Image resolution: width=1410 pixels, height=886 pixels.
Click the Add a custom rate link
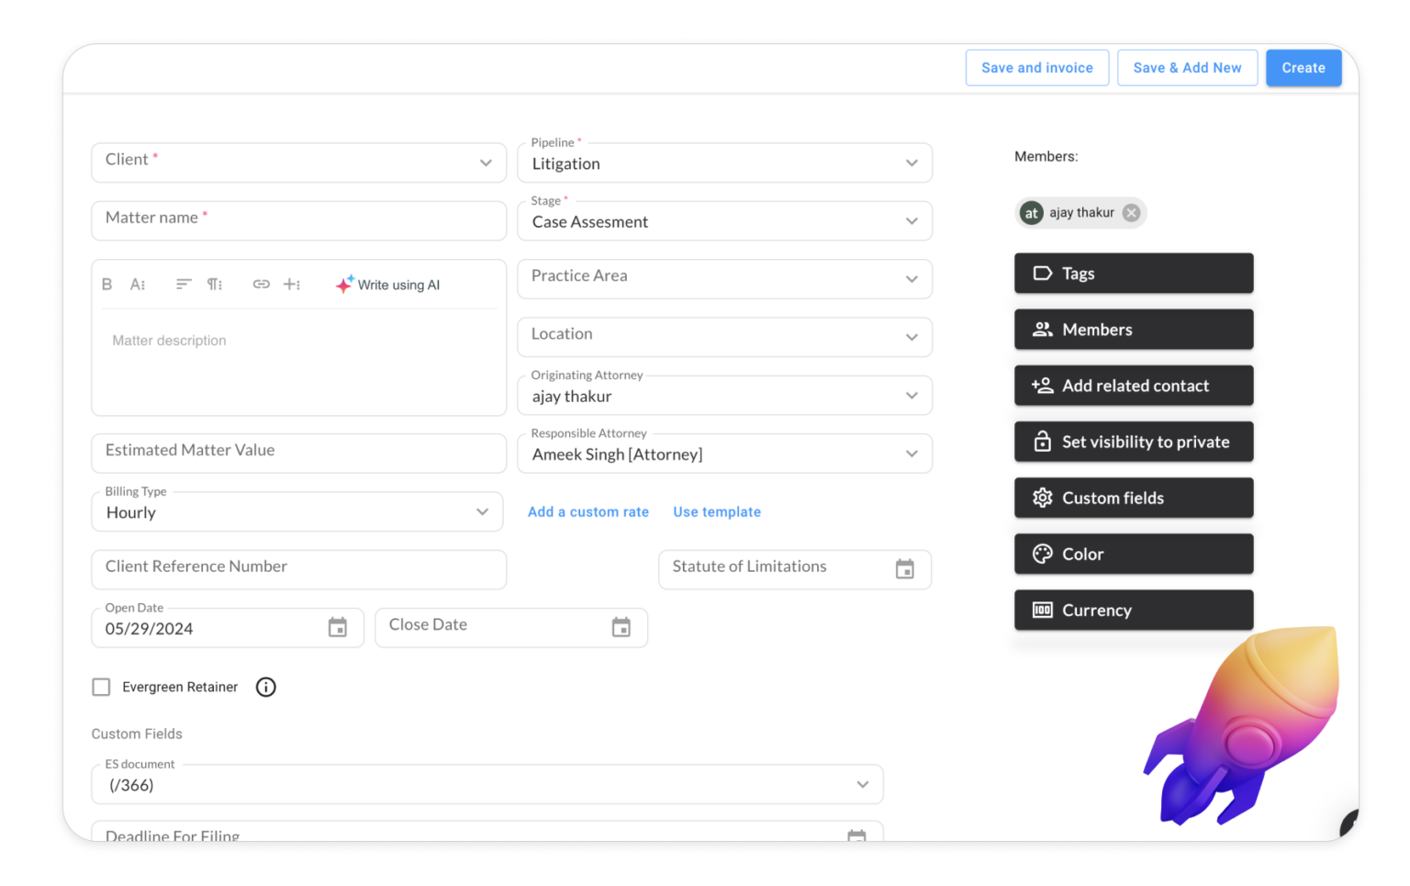[588, 512]
